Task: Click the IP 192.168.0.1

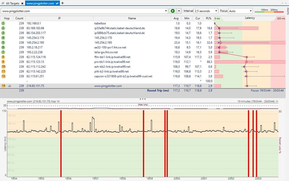Action: click(34, 23)
